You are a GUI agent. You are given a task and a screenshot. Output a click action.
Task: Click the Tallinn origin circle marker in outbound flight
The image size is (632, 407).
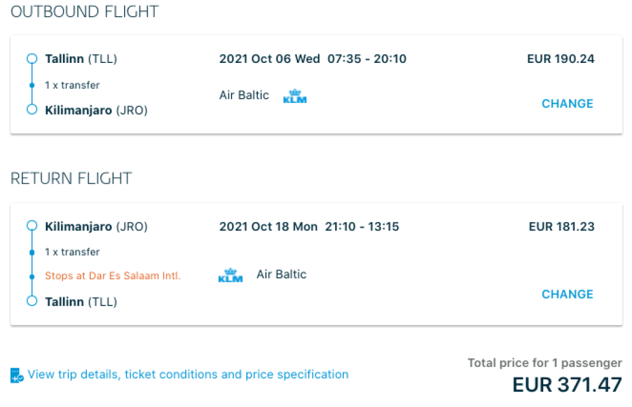[x=32, y=59]
